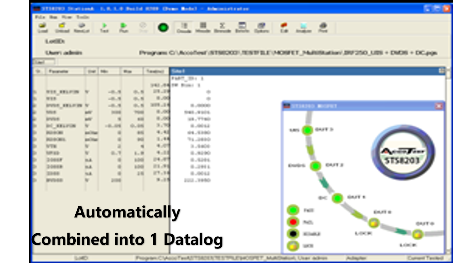Click the Edit toolbar icon
Screen dimensions: 453x263
point(284,28)
